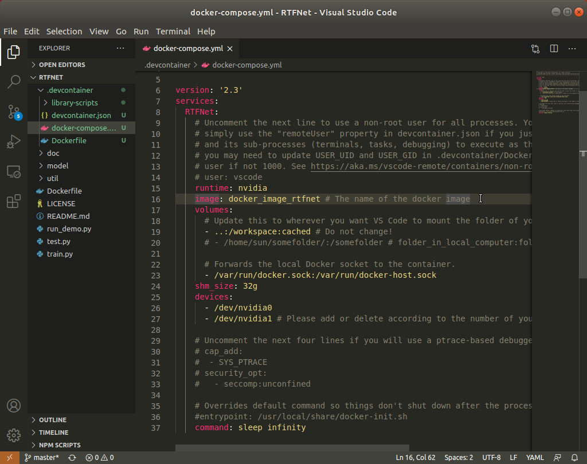Image resolution: width=587 pixels, height=464 pixels.
Task: Open the LICENSE file
Action: [81, 203]
